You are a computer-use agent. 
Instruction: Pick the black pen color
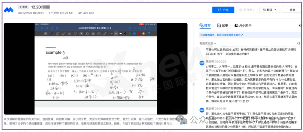pos(125,33)
